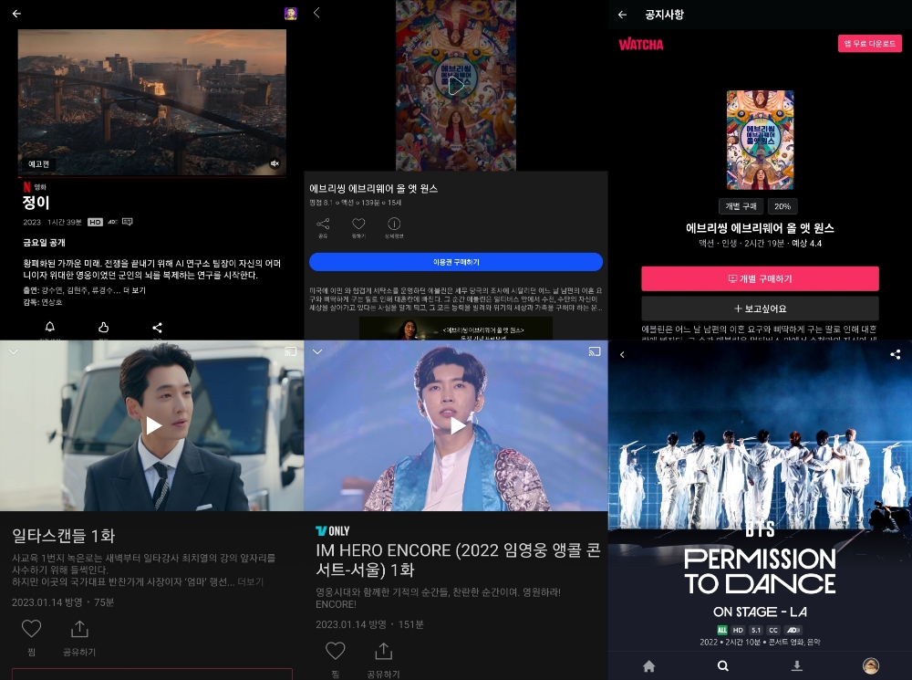This screenshot has height=680, width=912.
Task: Tap share icon on Netflix 정이 screen
Action: tap(157, 327)
